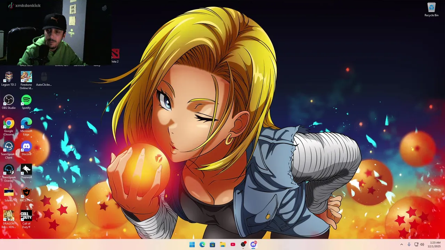The height and width of the screenshot is (250, 445).
Task: Select the Microsoft Edge desktop shortcut
Action: point(26,127)
